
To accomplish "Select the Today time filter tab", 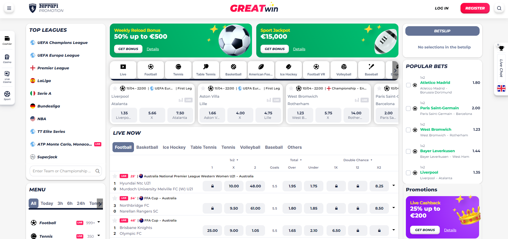I will click(47, 203).
